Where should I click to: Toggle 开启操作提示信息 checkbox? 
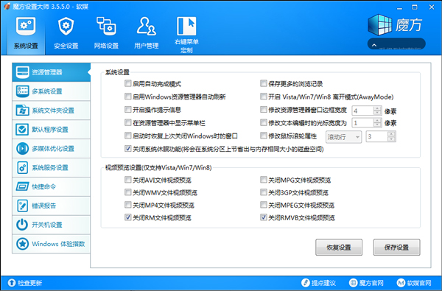[x=128, y=110]
